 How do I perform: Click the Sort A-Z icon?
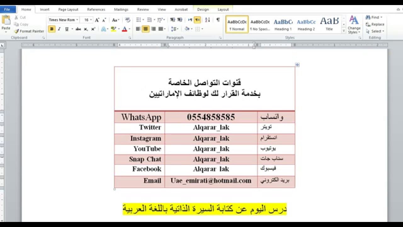(207, 20)
